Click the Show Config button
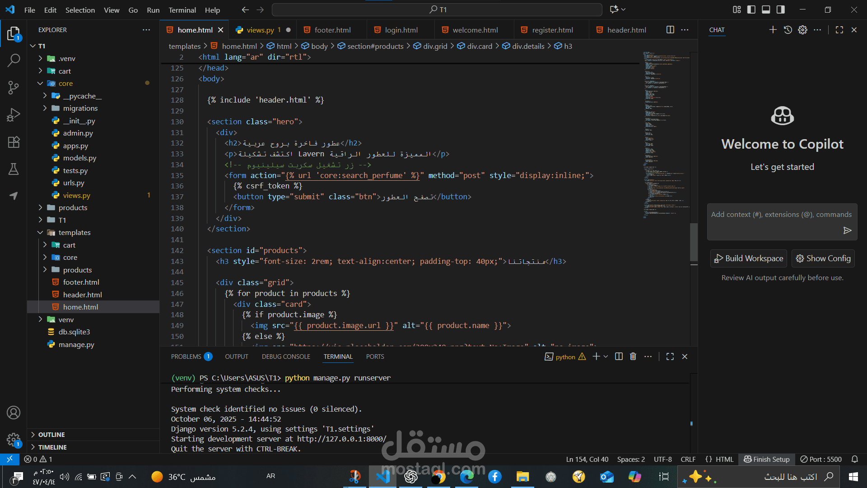Viewport: 867px width, 488px height. click(823, 258)
